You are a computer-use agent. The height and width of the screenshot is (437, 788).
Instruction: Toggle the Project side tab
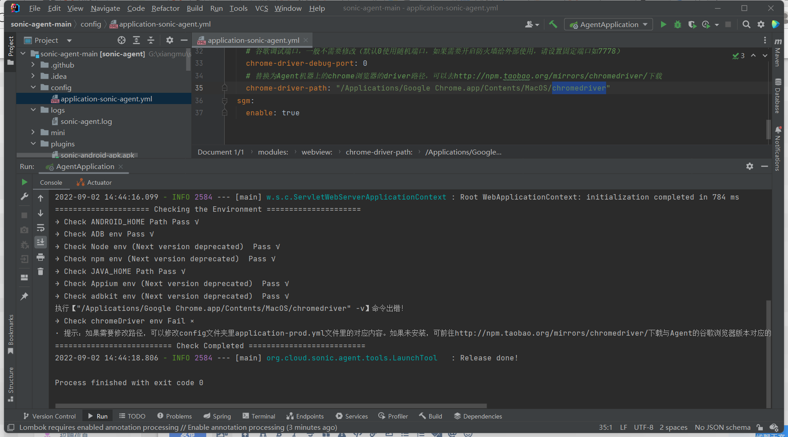click(11, 51)
